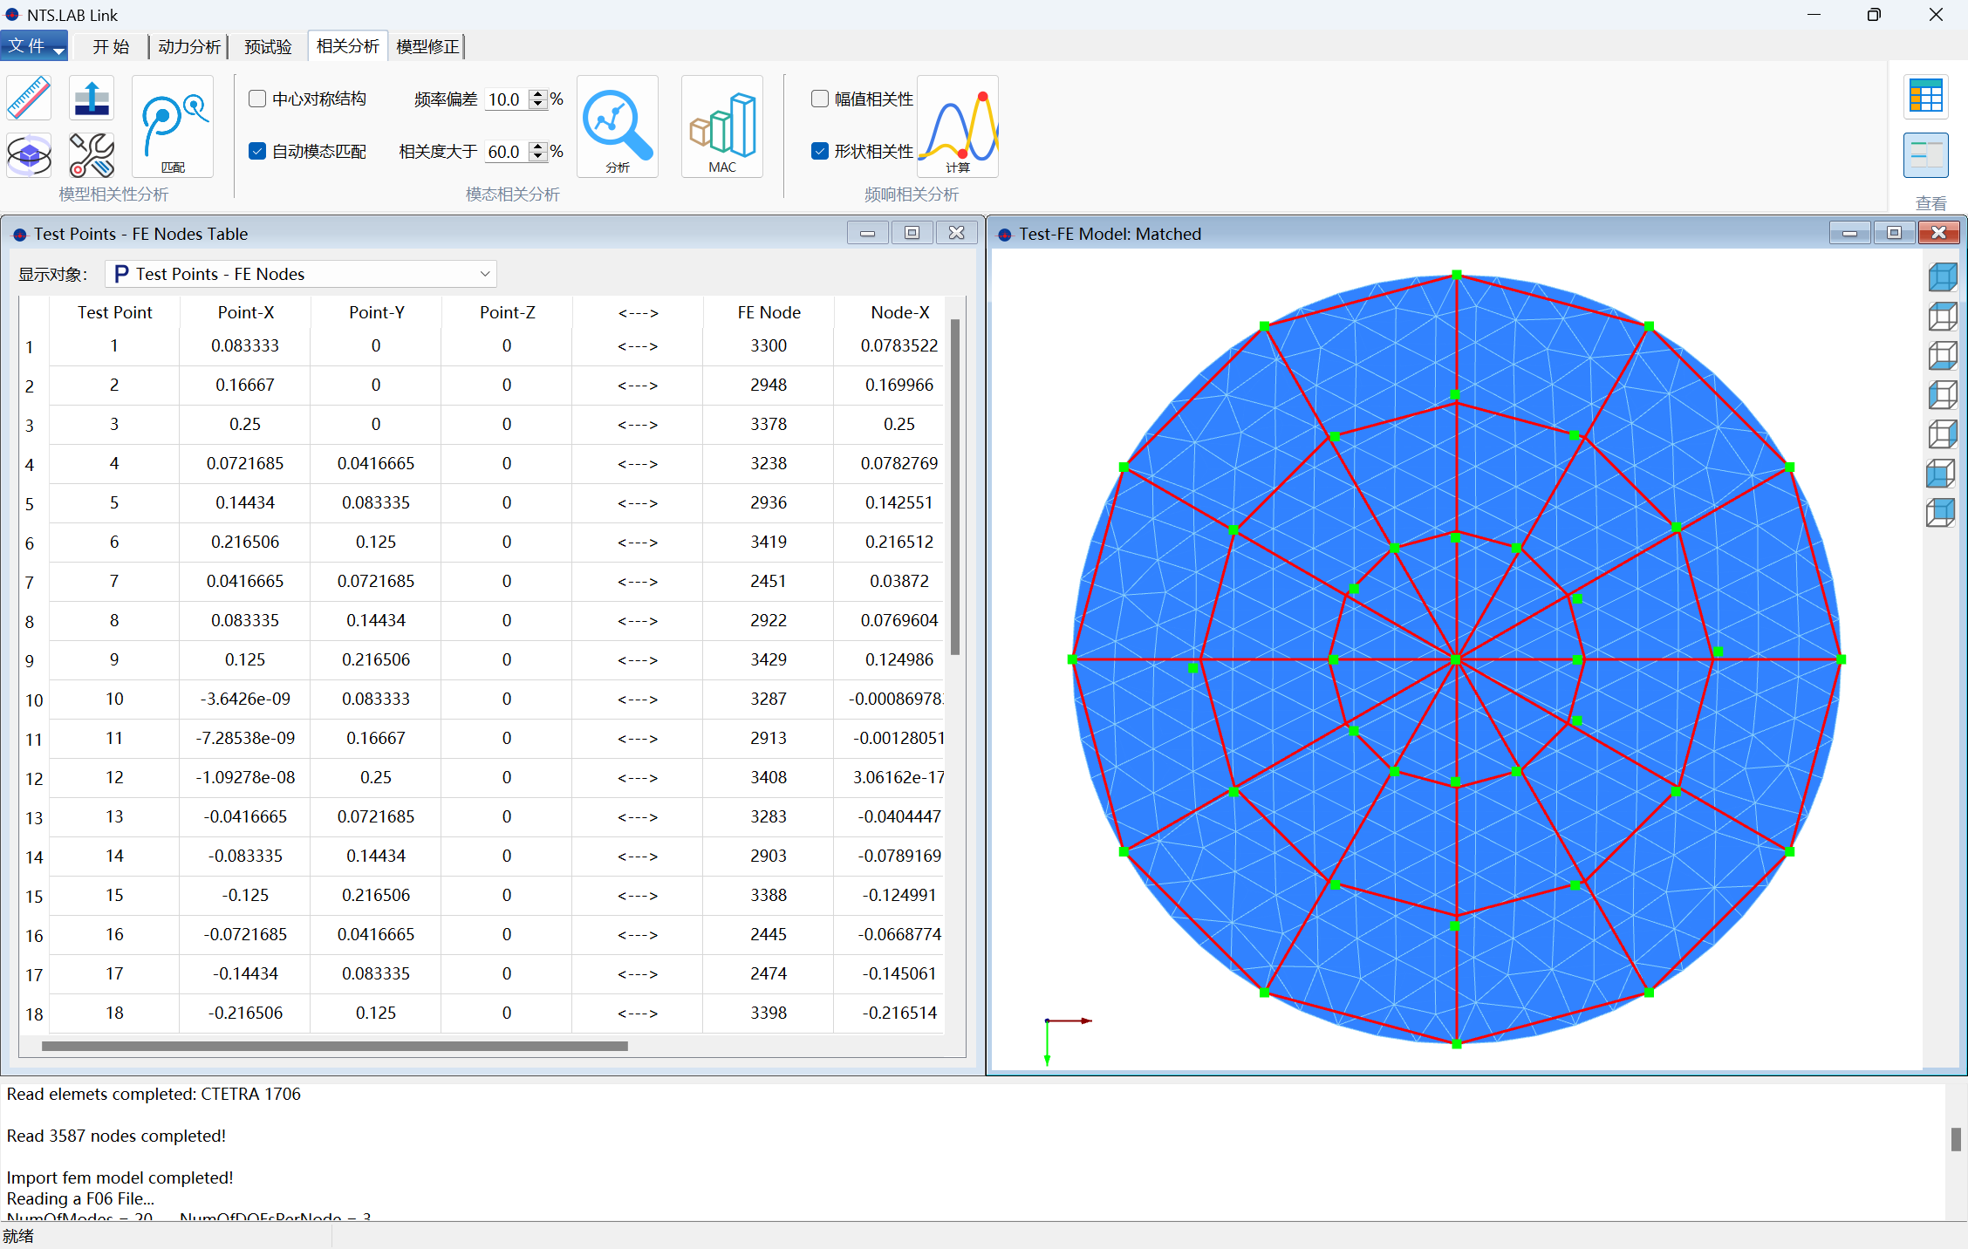The width and height of the screenshot is (1968, 1249).
Task: Enable the 幅值相关性 checkbox
Action: tap(819, 99)
